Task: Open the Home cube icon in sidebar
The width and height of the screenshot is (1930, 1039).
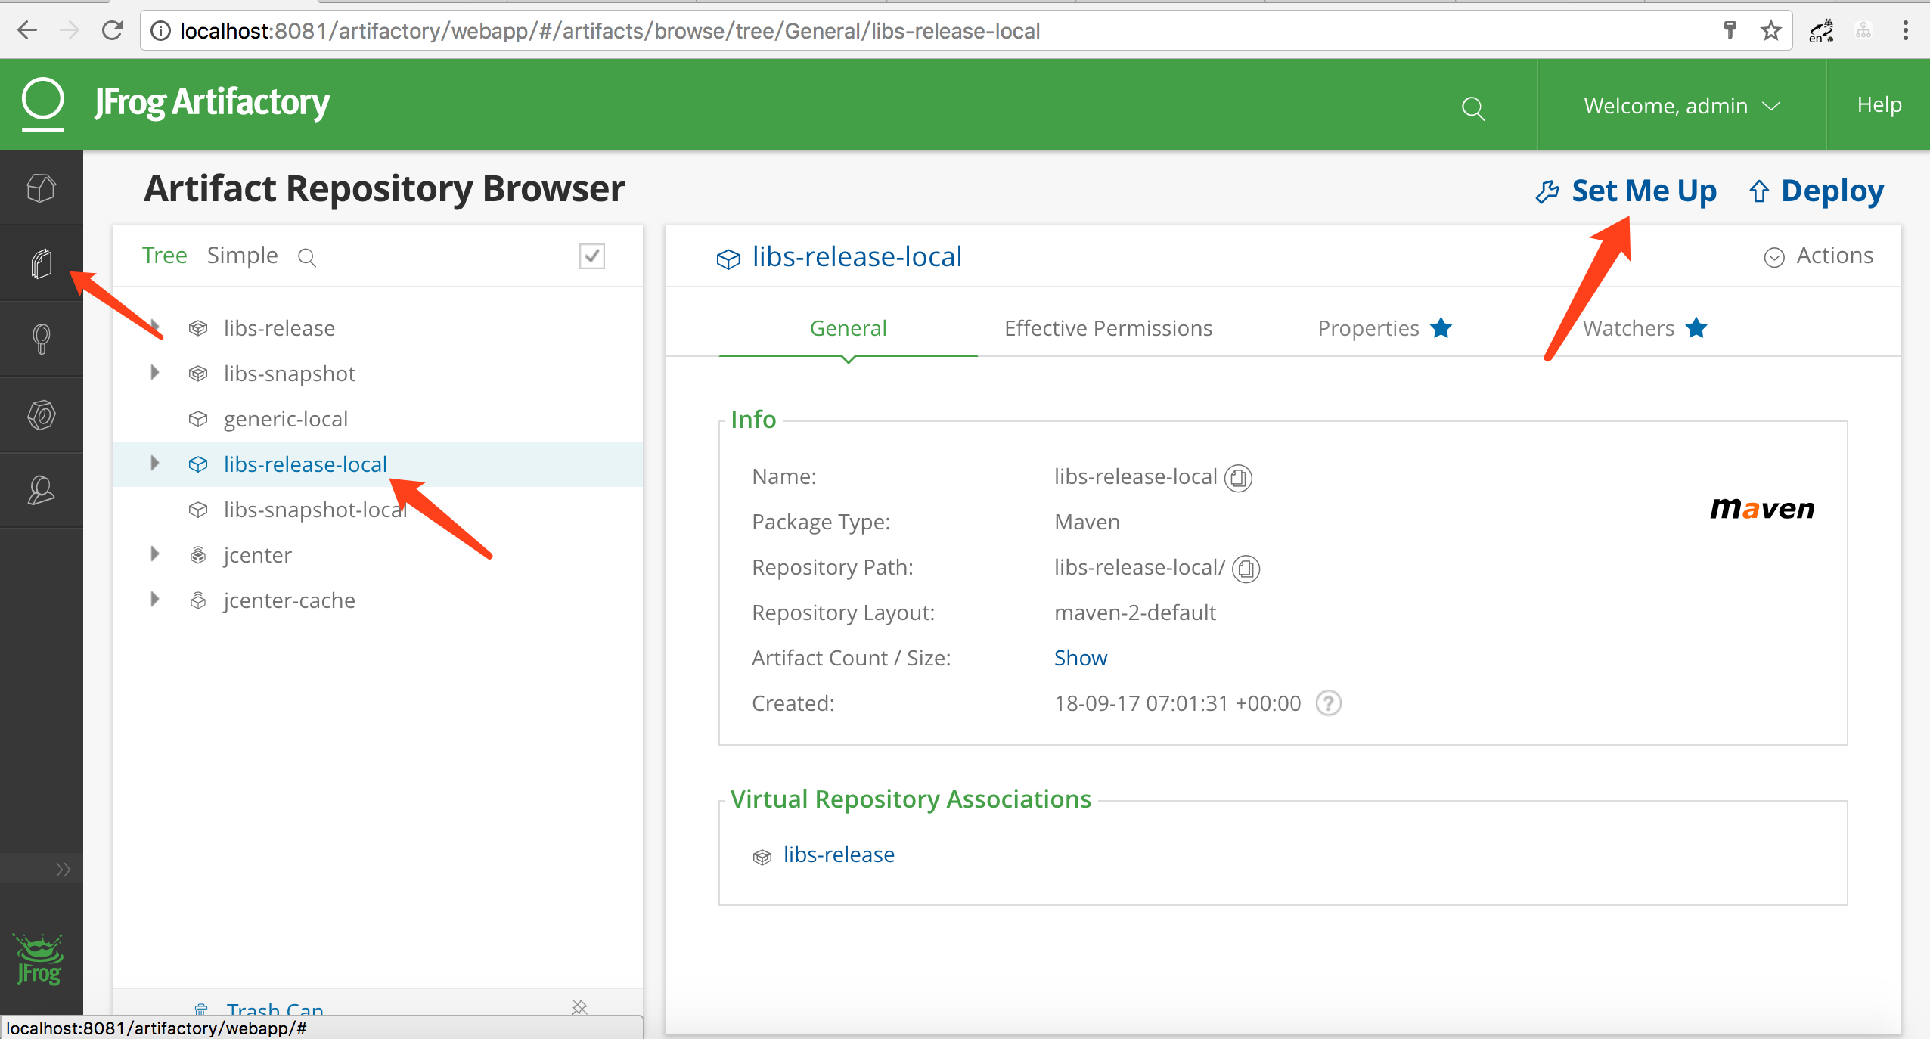Action: [42, 188]
